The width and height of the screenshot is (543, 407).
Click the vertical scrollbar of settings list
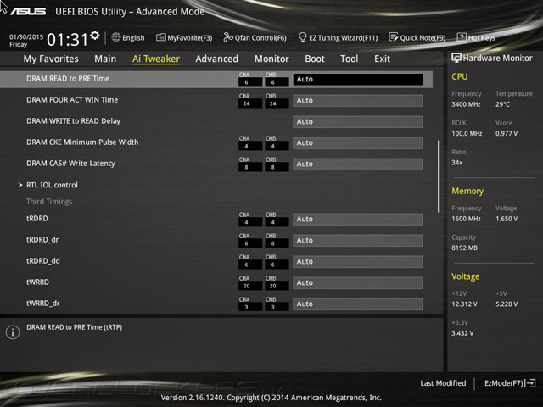tap(439, 176)
